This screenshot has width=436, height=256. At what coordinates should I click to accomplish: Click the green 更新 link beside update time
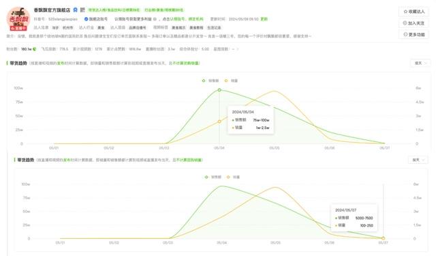[264, 19]
